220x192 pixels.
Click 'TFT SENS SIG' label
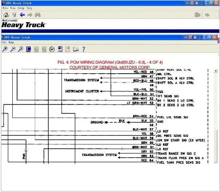tap(168, 96)
